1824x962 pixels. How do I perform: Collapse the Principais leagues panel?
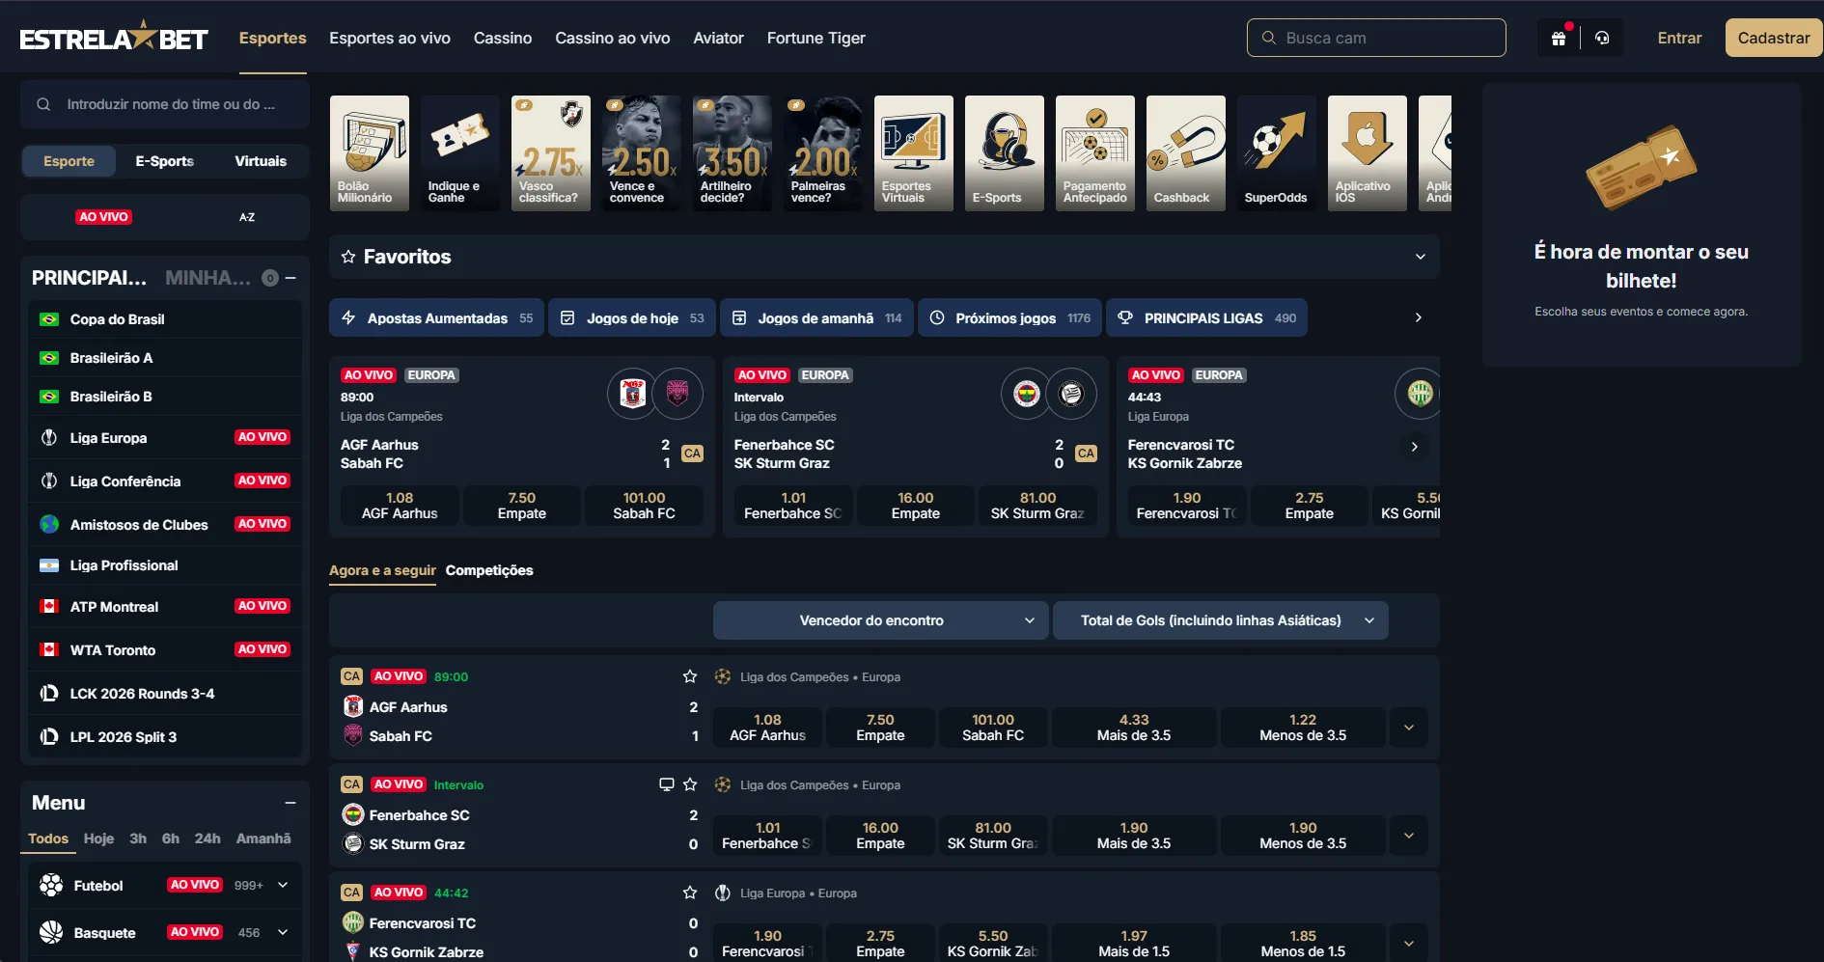[x=290, y=278]
